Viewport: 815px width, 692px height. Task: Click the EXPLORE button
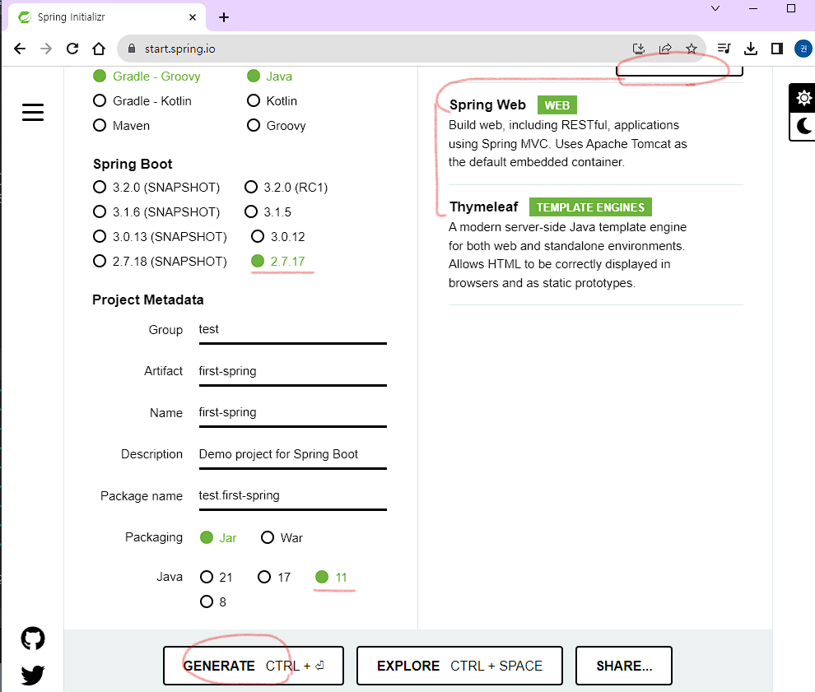459,666
